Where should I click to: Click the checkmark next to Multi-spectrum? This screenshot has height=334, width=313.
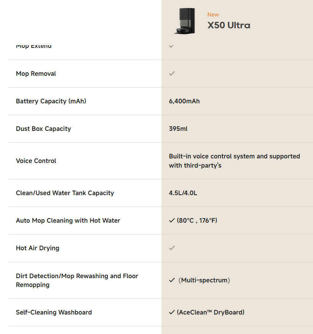point(172,280)
